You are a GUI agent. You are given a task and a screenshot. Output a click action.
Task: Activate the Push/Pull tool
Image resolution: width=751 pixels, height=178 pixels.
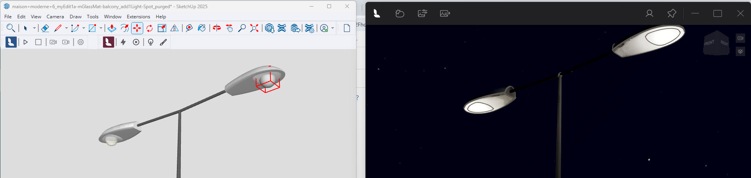112,28
